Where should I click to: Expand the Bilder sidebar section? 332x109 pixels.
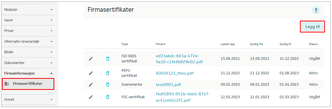(x=28, y=52)
